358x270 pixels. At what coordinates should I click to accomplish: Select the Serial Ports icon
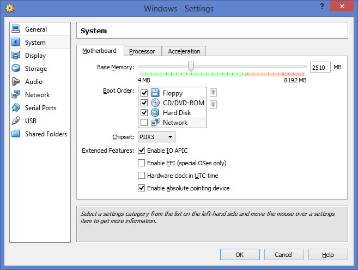tap(16, 107)
